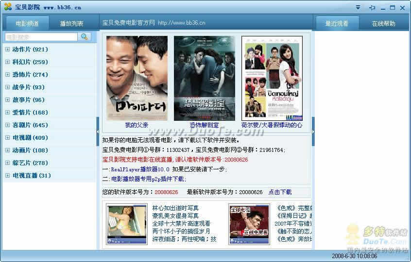Image resolution: width=411 pixels, height=262 pixels.
Task: Click the status bar time 2008-6-30 10:08:06
Action: [x=354, y=256]
